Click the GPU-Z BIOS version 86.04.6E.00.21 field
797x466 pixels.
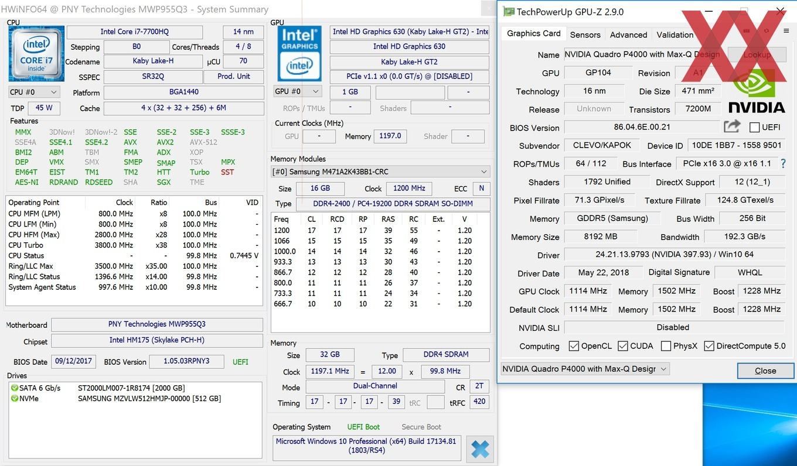642,127
